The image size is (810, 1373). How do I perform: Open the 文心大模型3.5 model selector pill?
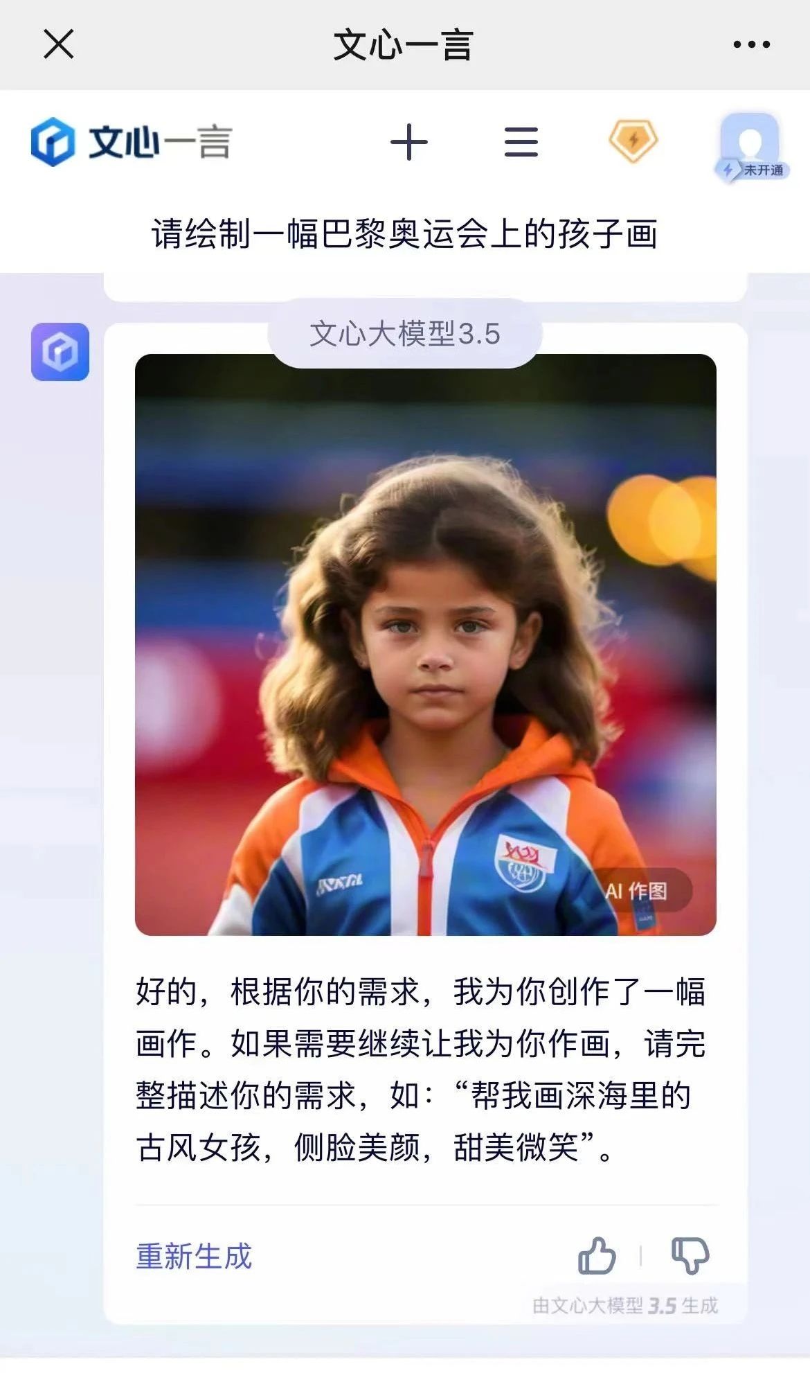click(x=405, y=334)
